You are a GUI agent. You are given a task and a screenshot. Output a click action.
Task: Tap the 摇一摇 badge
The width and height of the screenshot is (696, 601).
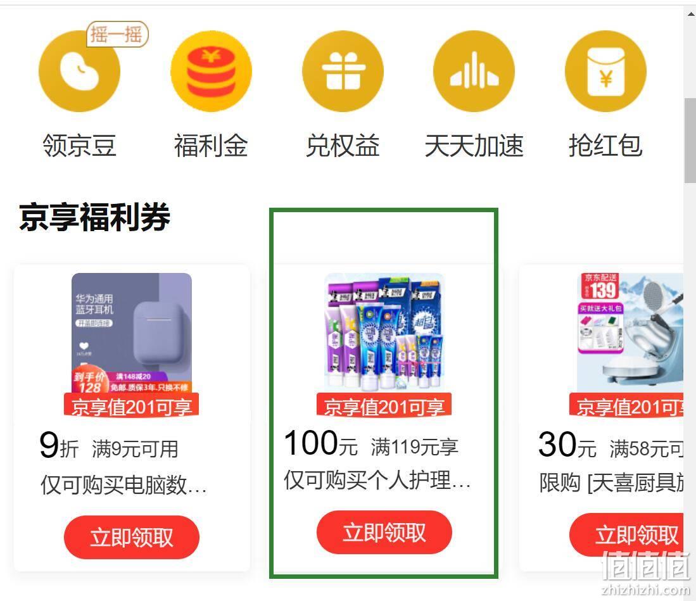[x=117, y=34]
